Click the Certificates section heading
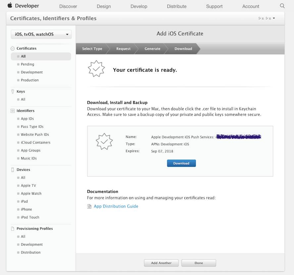294x275 pixels. click(x=26, y=48)
